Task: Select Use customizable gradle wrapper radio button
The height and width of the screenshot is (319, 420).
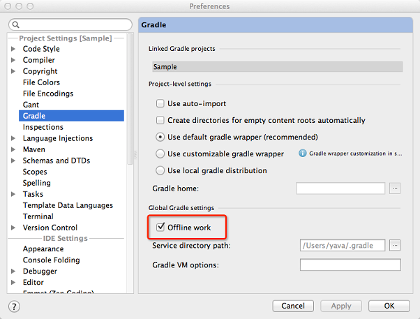Action: 160,154
